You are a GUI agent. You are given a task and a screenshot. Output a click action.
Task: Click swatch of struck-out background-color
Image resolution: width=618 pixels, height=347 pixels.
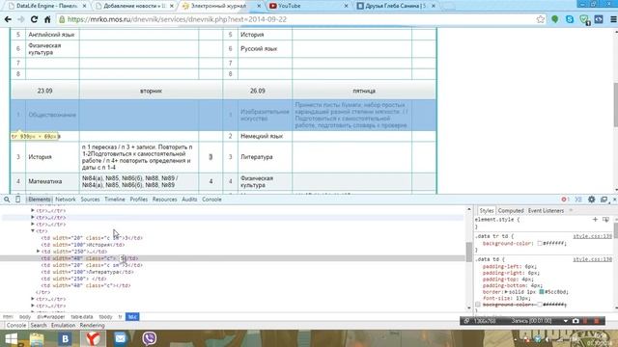(540, 305)
